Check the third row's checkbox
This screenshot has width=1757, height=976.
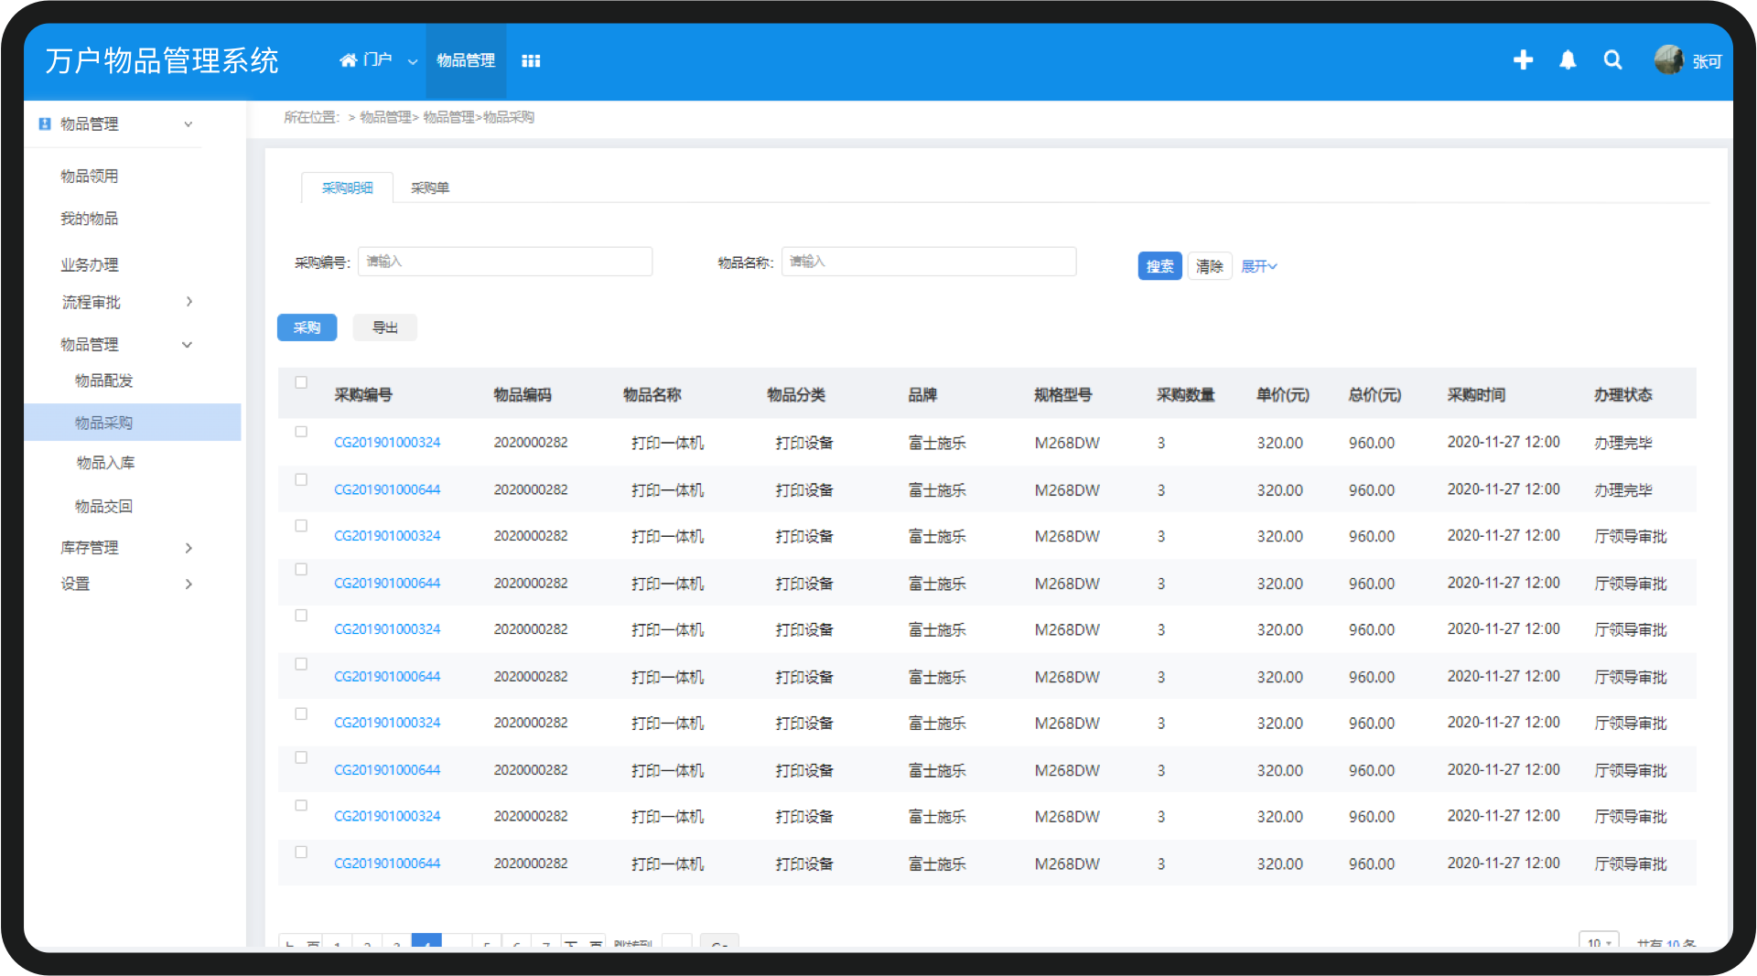(x=301, y=526)
